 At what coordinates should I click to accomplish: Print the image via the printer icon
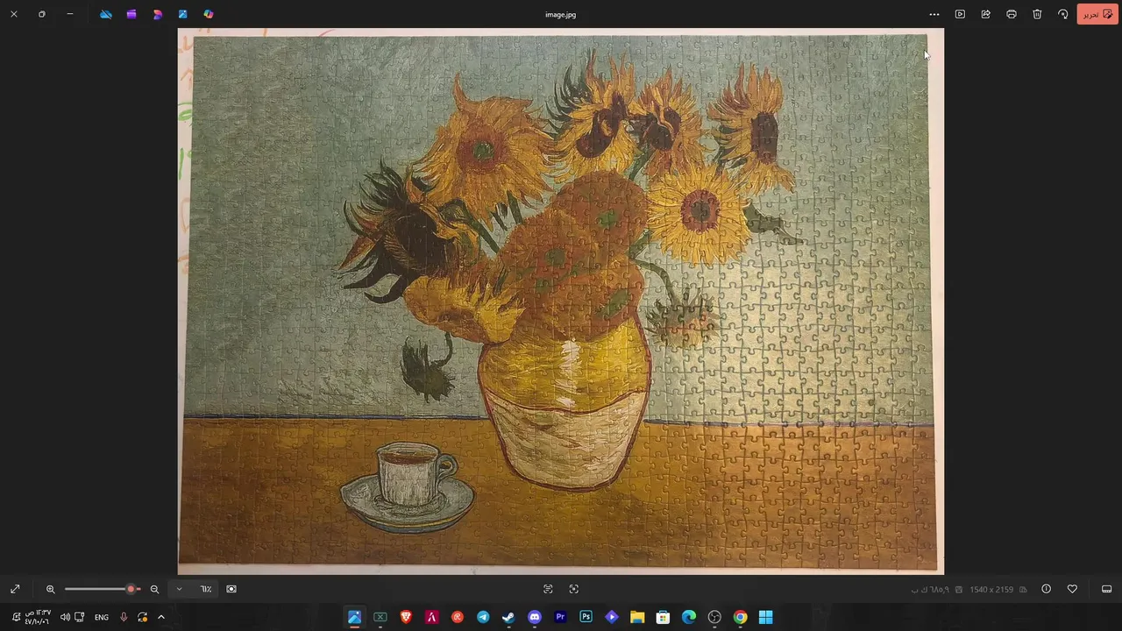[1012, 14]
